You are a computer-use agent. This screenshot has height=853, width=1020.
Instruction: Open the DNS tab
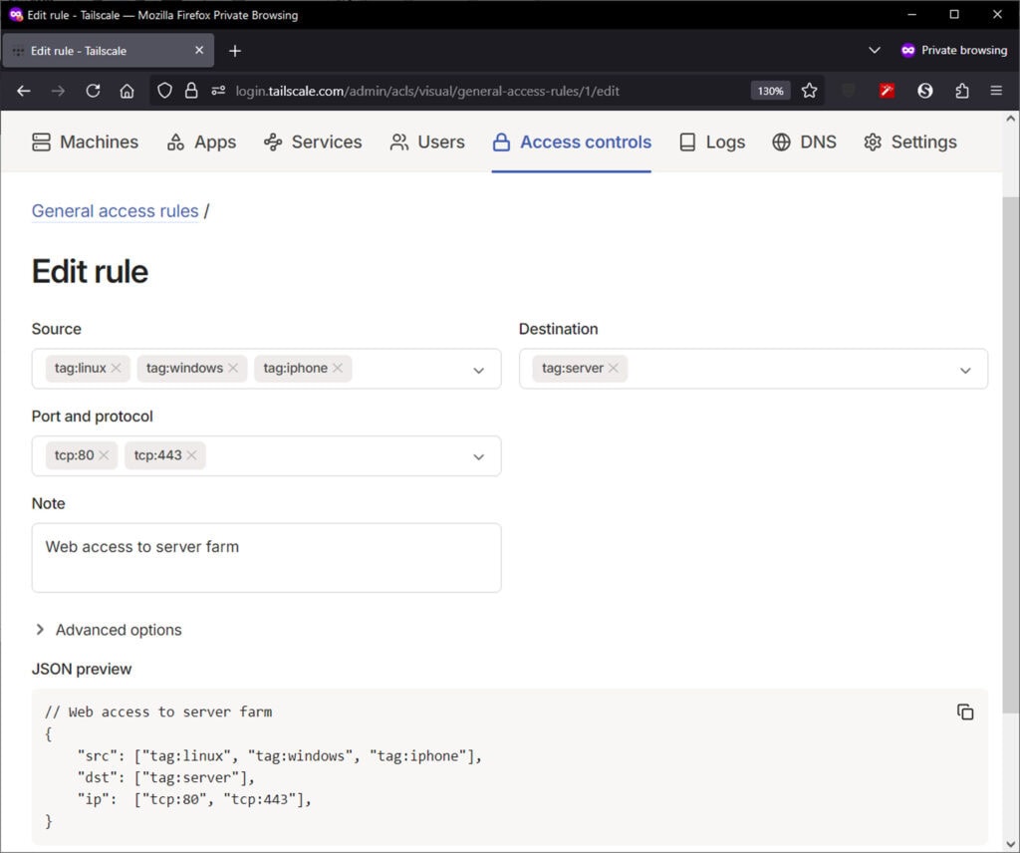[x=804, y=142]
